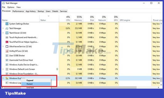Select the TouchPad Driver Helper Application name
The image size is (164, 98).
click(24, 42)
